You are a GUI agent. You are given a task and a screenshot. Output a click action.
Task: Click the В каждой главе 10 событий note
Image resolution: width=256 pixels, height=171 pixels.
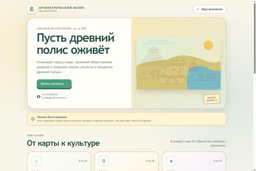pyautogui.click(x=198, y=143)
